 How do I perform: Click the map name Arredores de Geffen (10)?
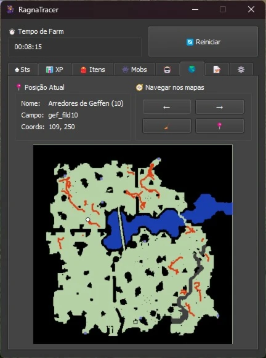point(86,104)
